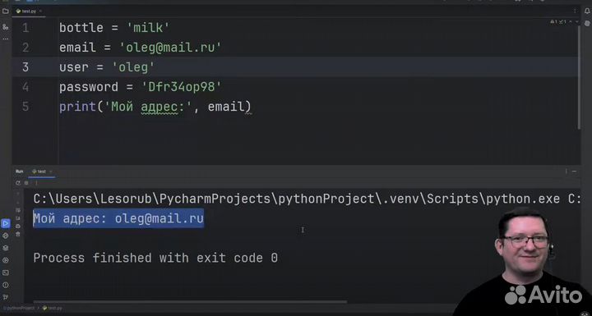
Task: Toggle scroll to end in Run console
Action: tap(18, 218)
